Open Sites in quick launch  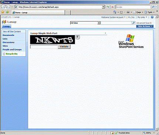[x=5, y=46]
